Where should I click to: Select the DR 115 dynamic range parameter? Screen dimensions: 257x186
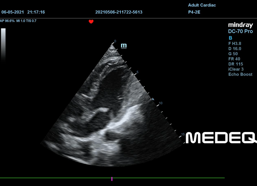point(235,64)
